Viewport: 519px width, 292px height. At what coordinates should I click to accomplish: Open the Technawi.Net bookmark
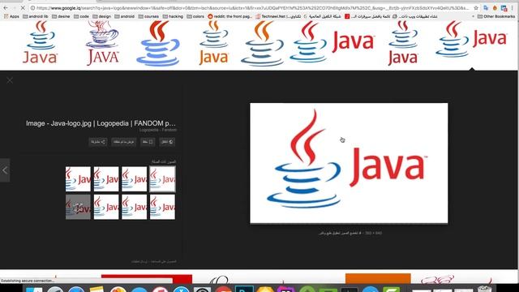278,16
